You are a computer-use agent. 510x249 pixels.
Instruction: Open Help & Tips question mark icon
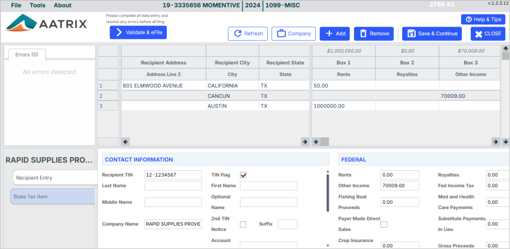[468, 20]
